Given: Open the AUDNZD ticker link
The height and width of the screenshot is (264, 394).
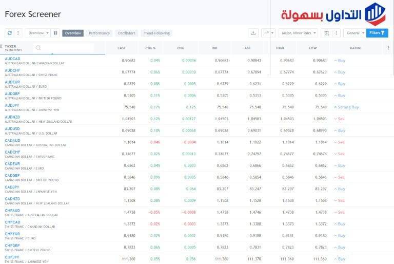Looking at the screenshot, I should (x=12, y=117).
